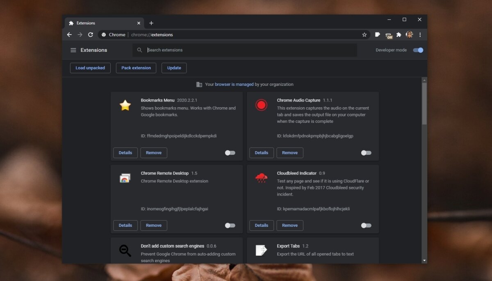Turn off Developer mode toggle
The width and height of the screenshot is (492, 281).
click(418, 50)
